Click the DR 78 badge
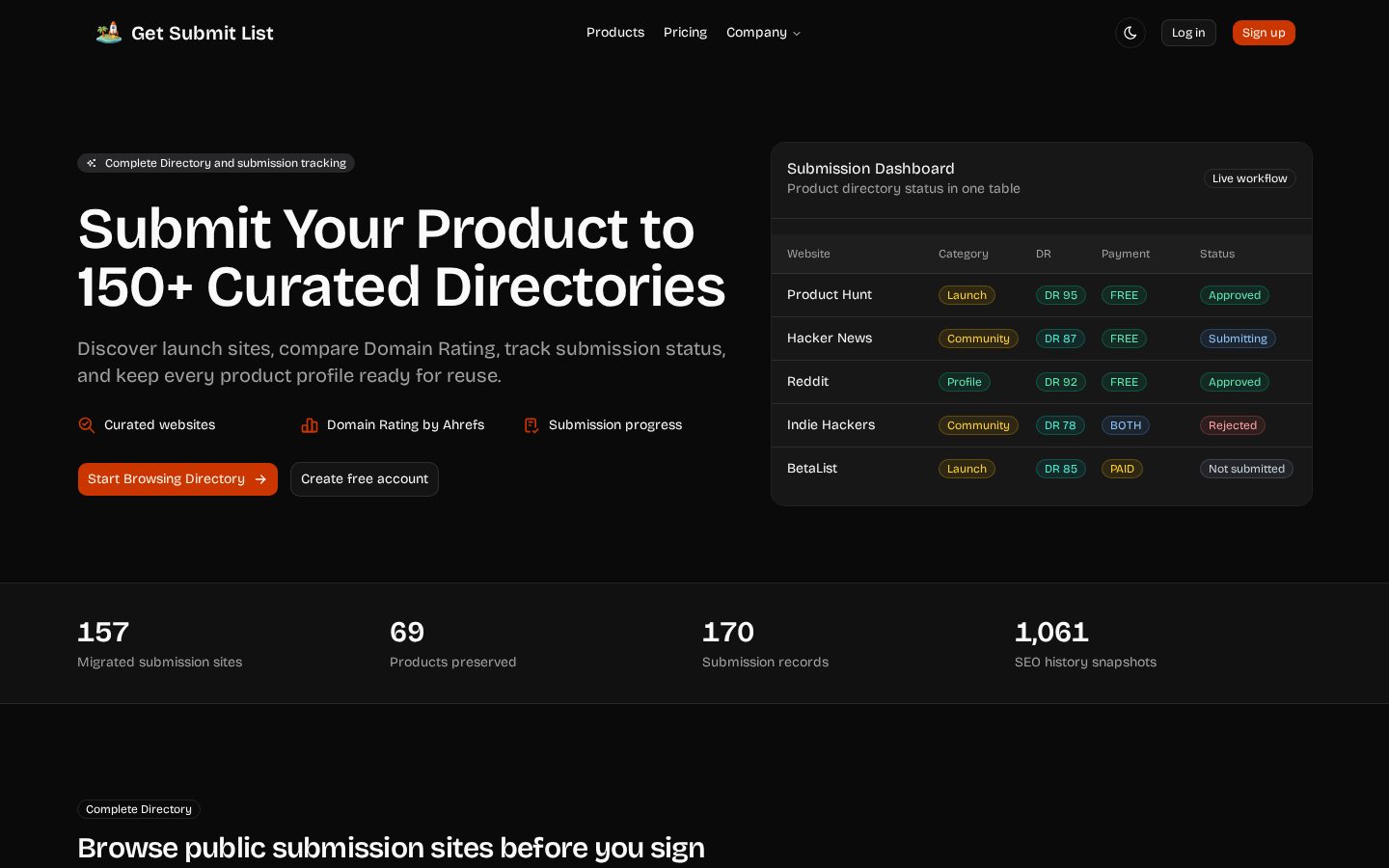The height and width of the screenshot is (868, 1389). (x=1060, y=425)
